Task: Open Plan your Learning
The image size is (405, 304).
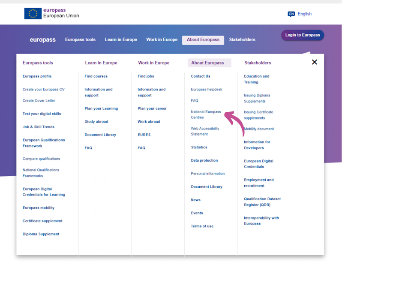Action: pyautogui.click(x=101, y=108)
